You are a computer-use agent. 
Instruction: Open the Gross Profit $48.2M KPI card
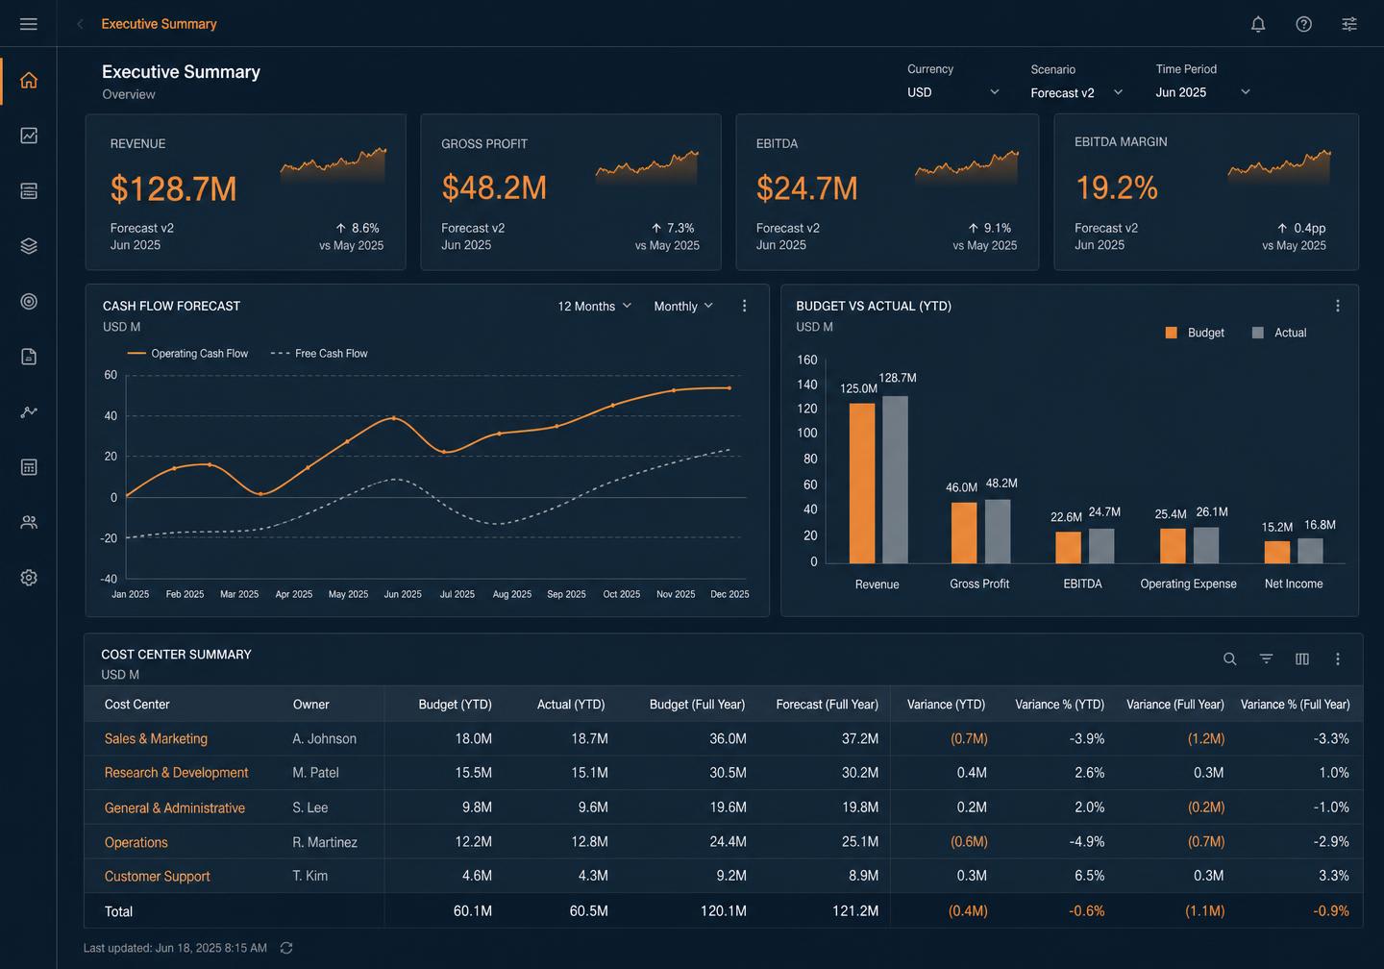pyautogui.click(x=571, y=192)
